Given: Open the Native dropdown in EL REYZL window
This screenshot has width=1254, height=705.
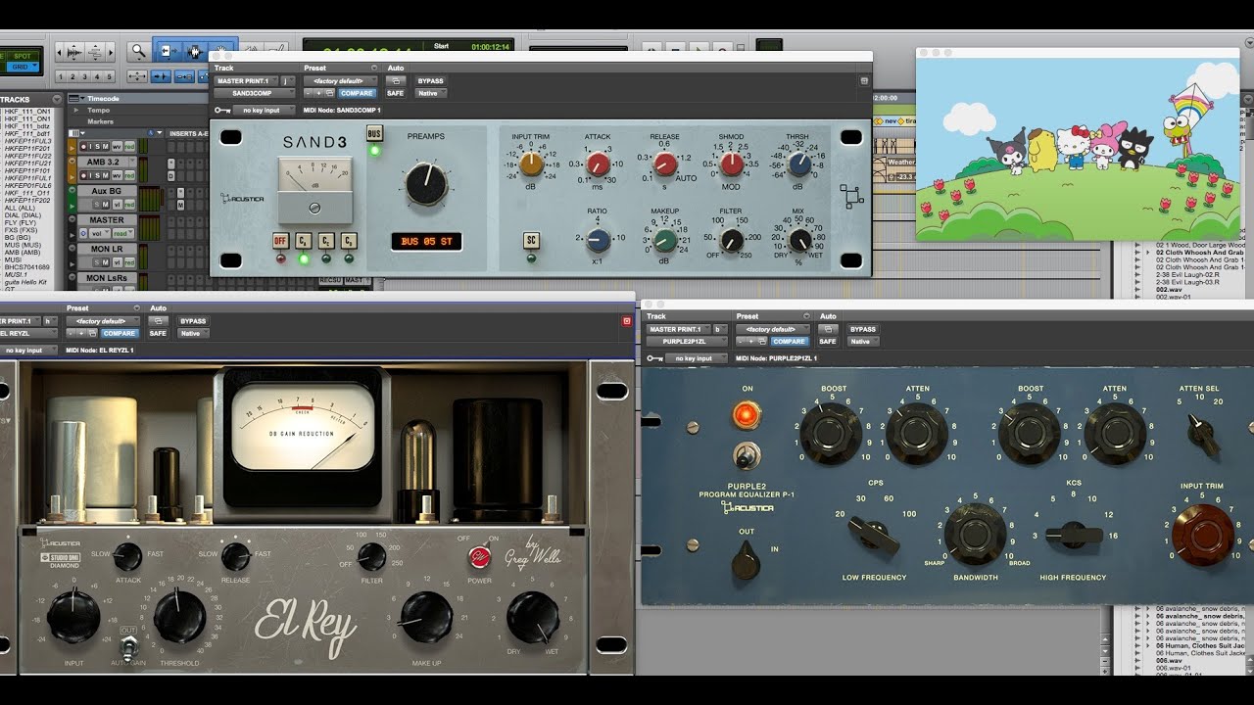Looking at the screenshot, I should (x=194, y=334).
